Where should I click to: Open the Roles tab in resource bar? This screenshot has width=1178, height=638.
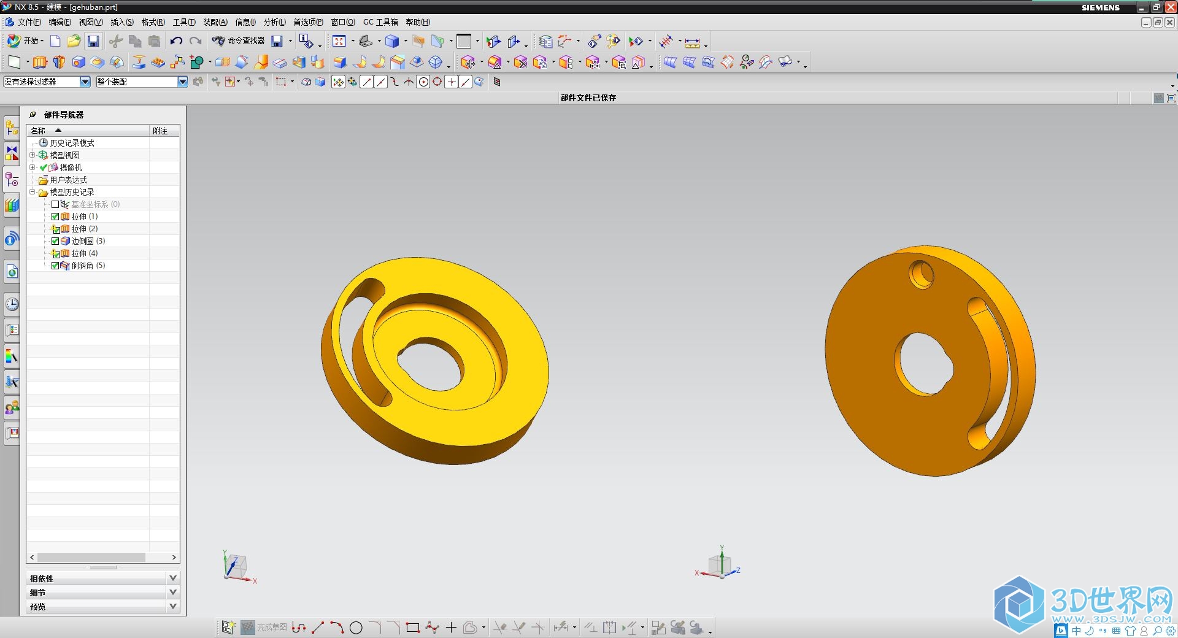(x=12, y=407)
